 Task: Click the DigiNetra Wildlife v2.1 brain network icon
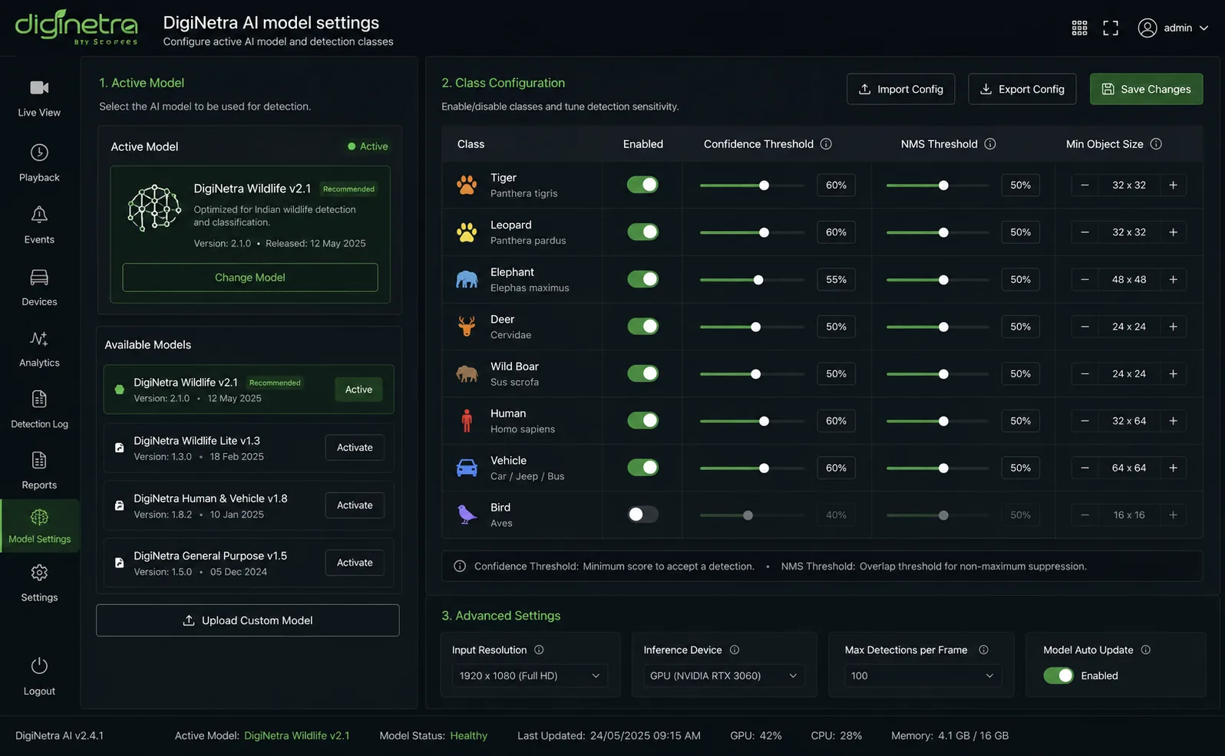point(154,207)
